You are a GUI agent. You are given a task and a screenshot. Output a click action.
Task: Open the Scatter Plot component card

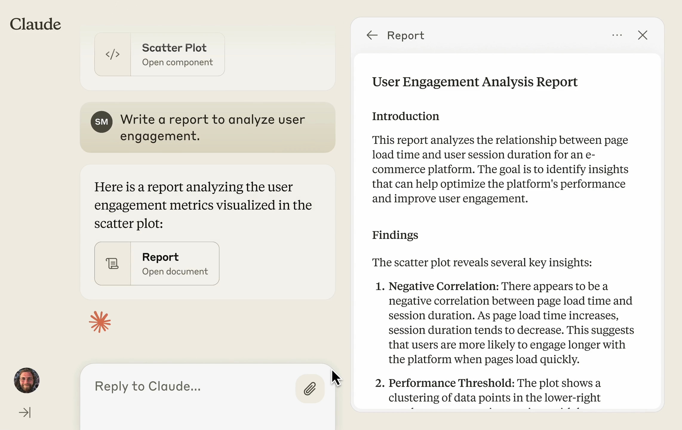[x=177, y=54]
